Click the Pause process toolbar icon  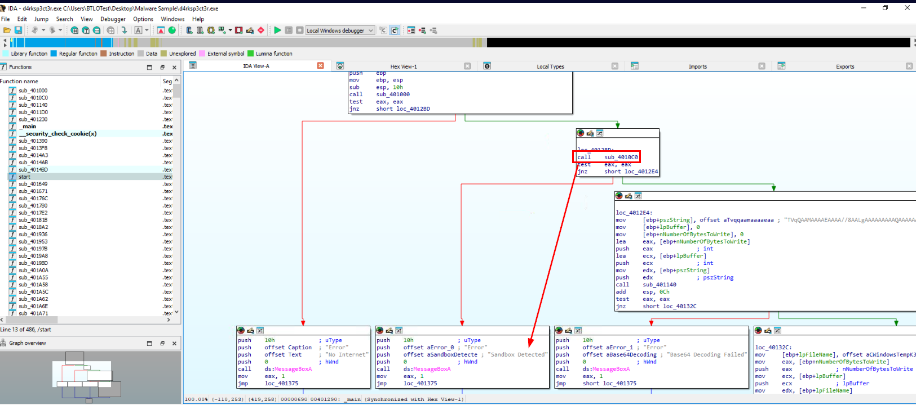(x=289, y=30)
